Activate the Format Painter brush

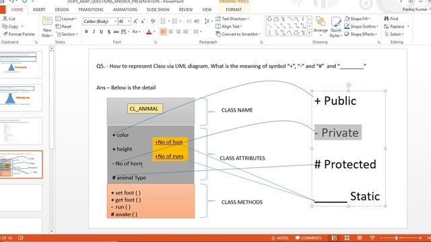pyautogui.click(x=5, y=34)
